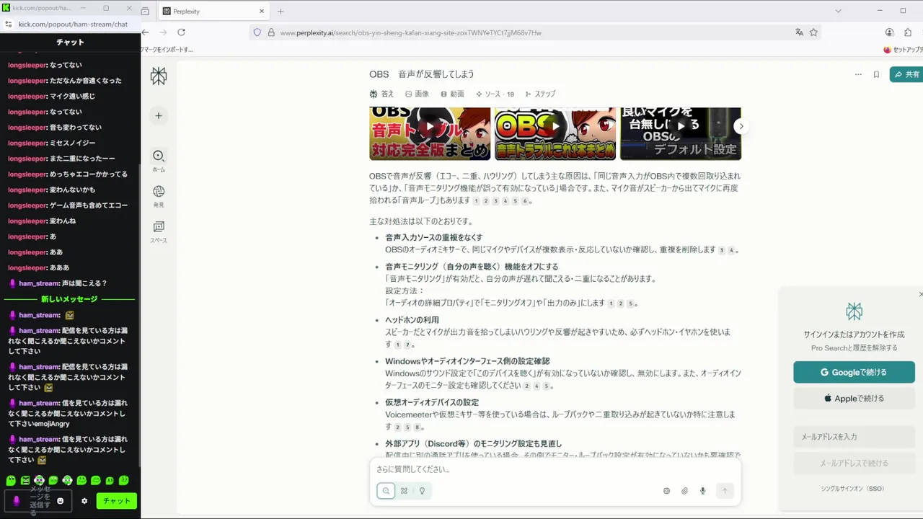Screen dimensions: 923x519
Task: Attach a file with paperclip icon
Action: pos(684,491)
